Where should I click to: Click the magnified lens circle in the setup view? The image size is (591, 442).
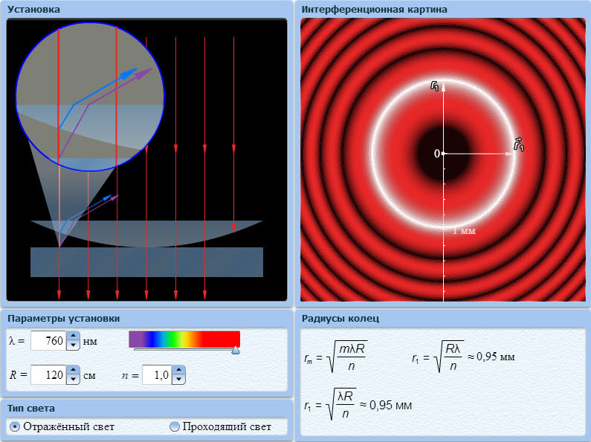pos(90,97)
